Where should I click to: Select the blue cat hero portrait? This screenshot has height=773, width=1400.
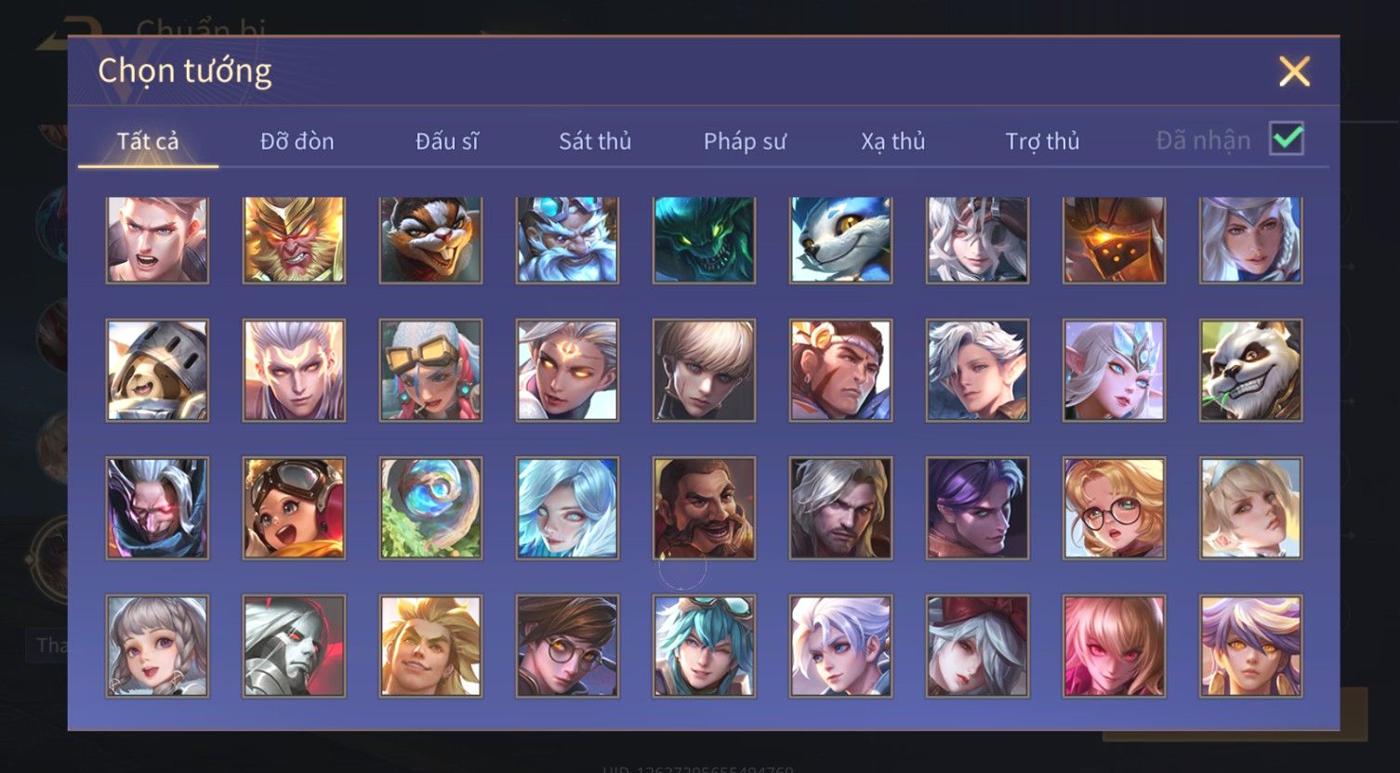point(840,240)
